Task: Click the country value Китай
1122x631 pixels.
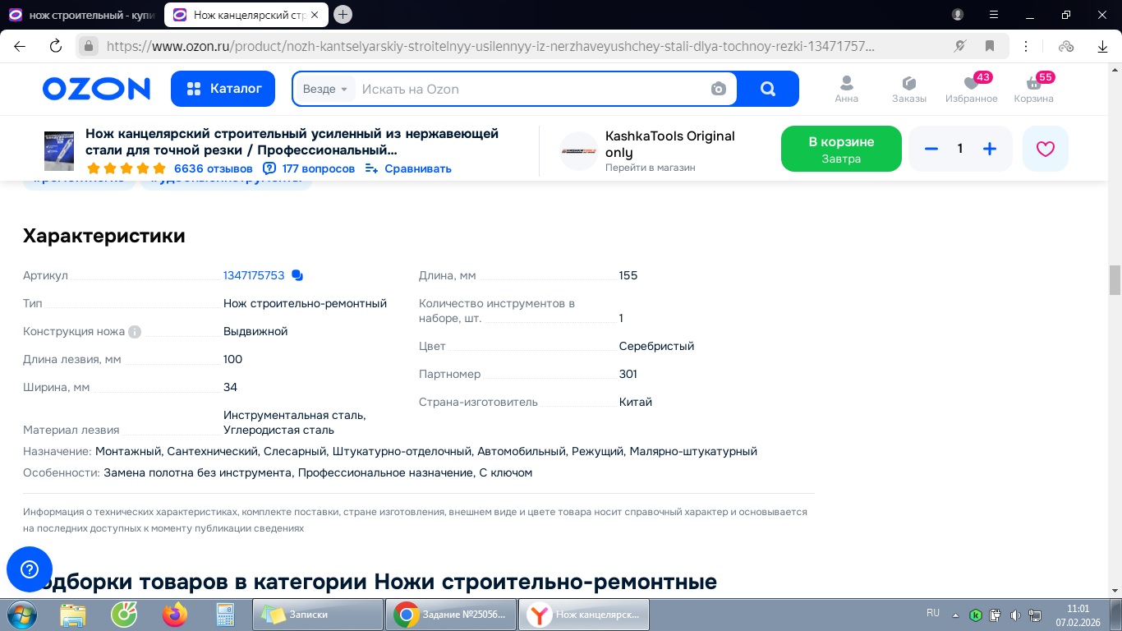Action: pos(636,402)
